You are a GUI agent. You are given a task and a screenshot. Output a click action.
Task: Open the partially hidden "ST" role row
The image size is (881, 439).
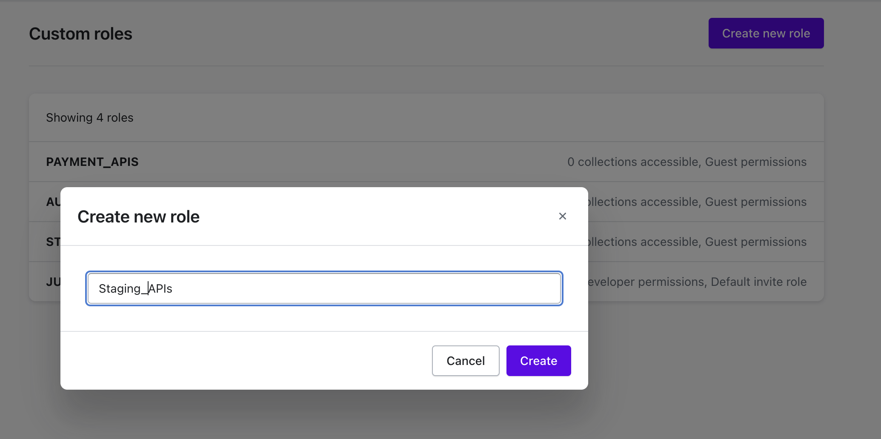pyautogui.click(x=53, y=242)
